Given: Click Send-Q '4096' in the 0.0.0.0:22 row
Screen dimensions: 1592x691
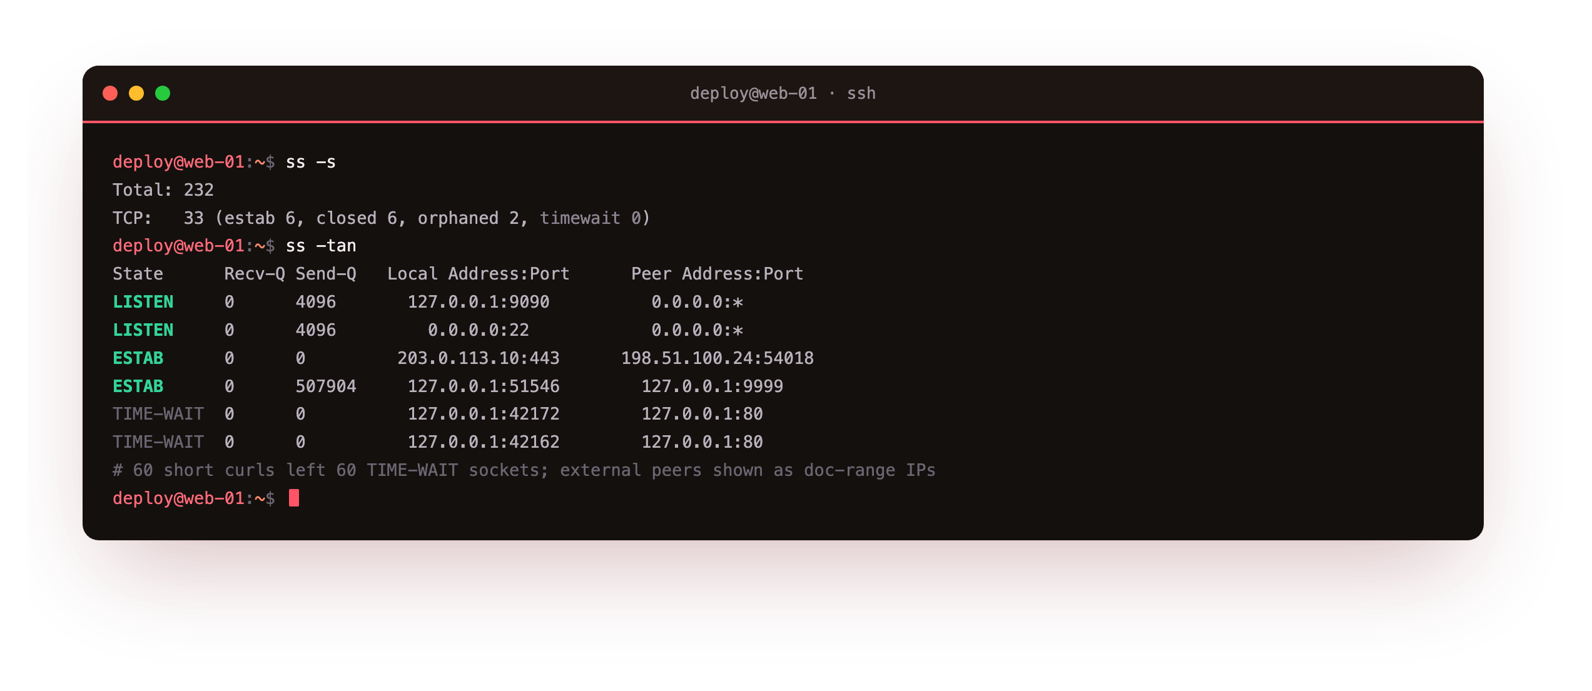Looking at the screenshot, I should [316, 330].
